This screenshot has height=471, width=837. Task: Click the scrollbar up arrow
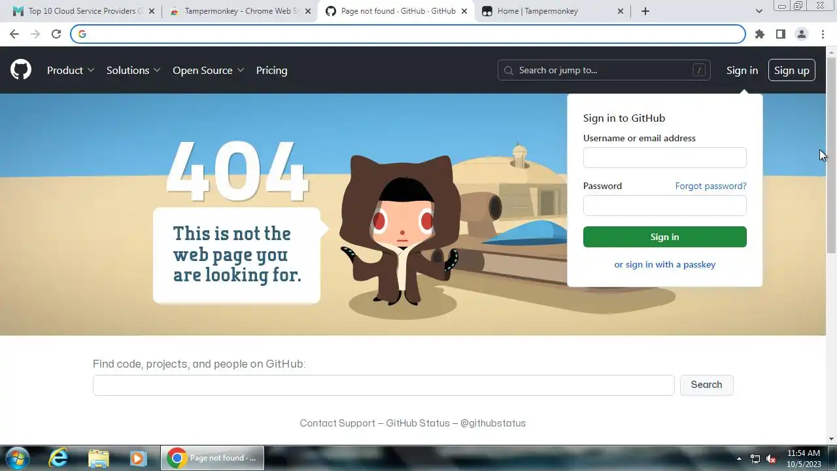(x=831, y=51)
